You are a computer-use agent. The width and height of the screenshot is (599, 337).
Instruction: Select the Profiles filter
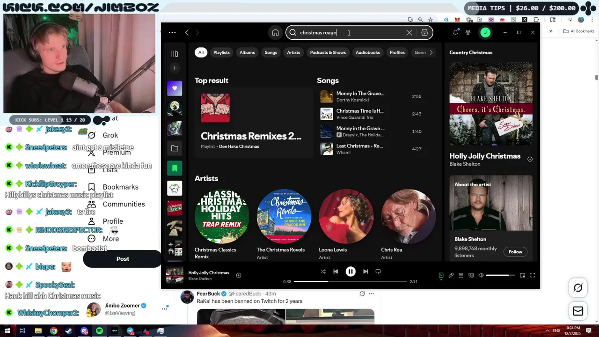tap(397, 52)
